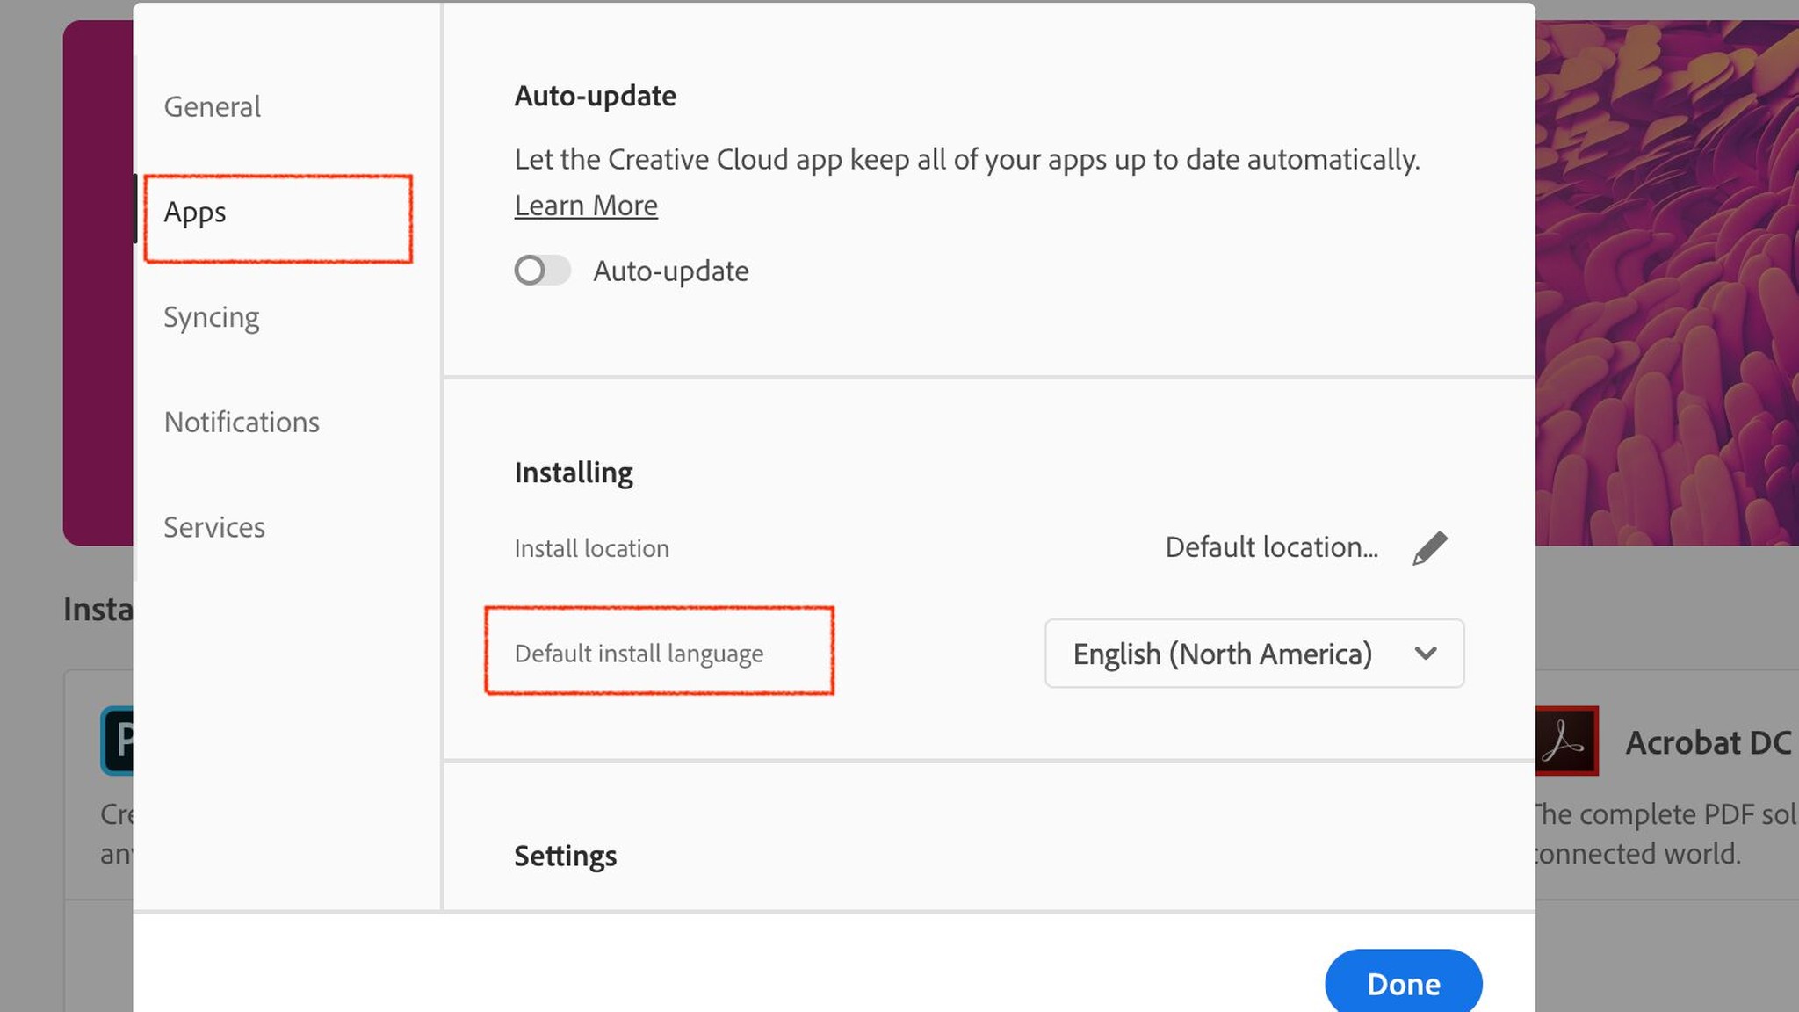Click the Default location... text
This screenshot has height=1012, width=1799.
[x=1271, y=548]
